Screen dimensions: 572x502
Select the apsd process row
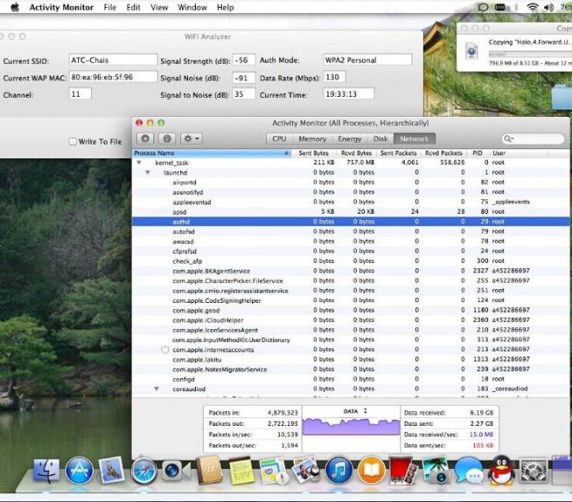click(350, 212)
